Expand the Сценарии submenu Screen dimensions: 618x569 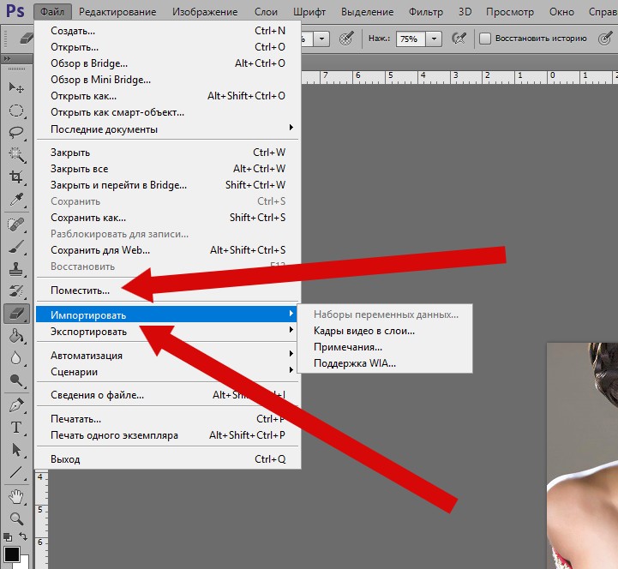(167, 372)
